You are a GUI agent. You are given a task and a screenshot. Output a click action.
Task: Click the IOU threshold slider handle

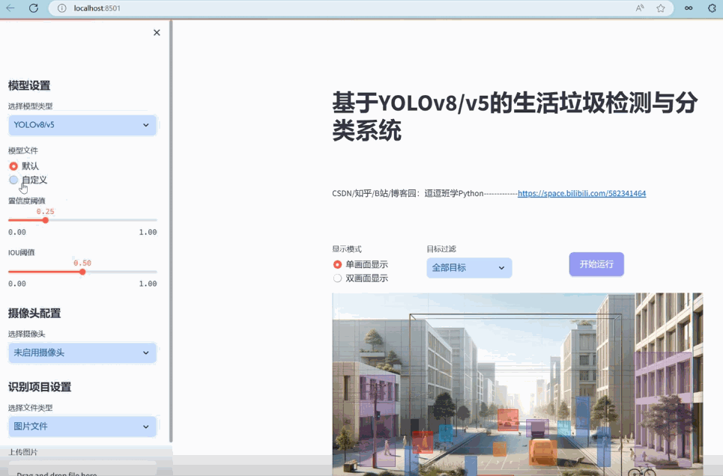[x=82, y=272]
